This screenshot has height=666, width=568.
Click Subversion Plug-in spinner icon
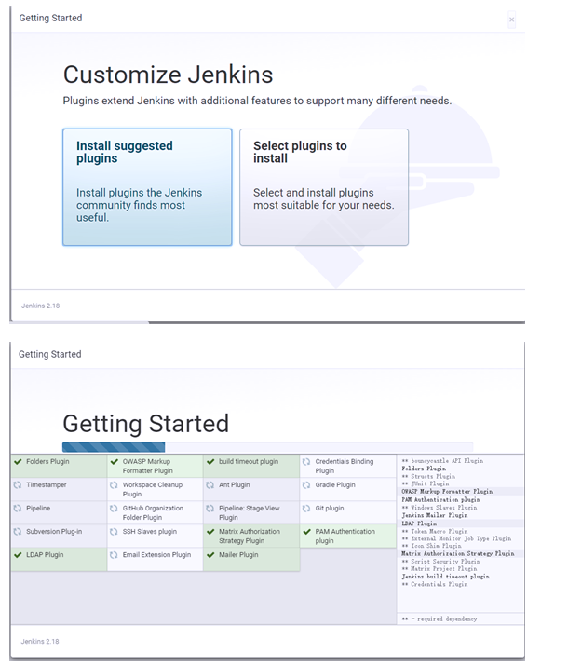pos(18,532)
